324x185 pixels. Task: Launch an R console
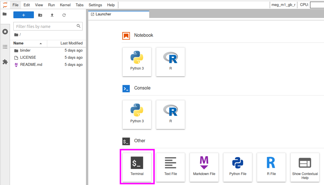coord(171,114)
